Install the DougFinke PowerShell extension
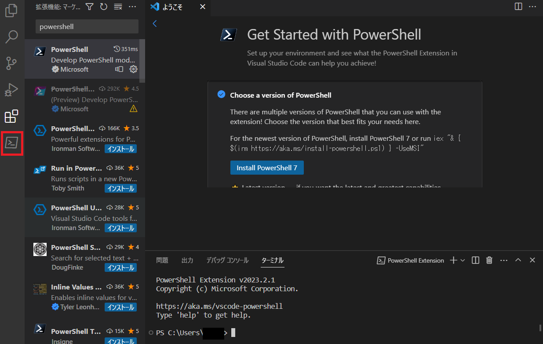Screen dimensions: 543x344 click(x=120, y=267)
